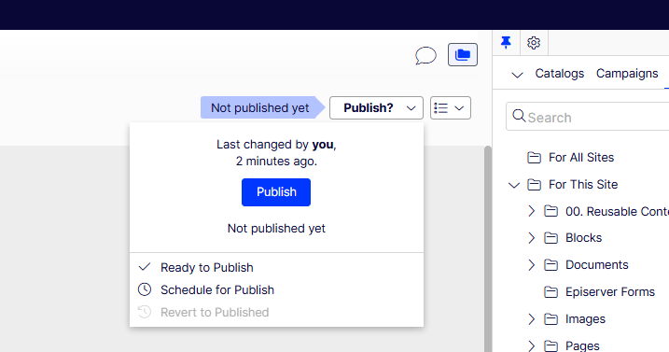669x352 pixels.
Task: Click the blue Publish button
Action: (x=276, y=192)
